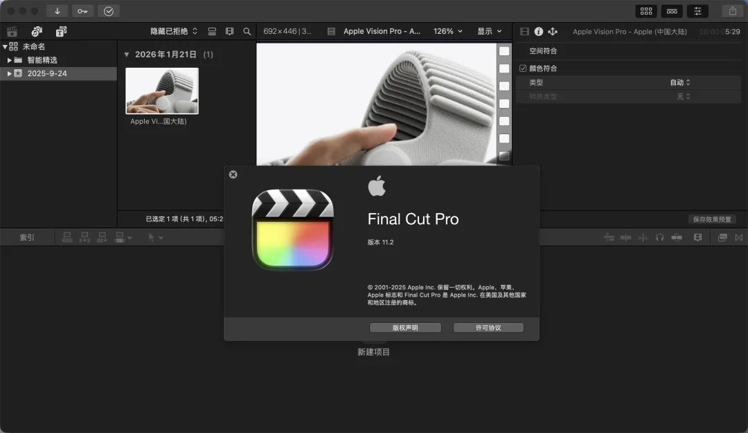748x433 pixels.
Task: Click the import media down-arrow icon
Action: 57,11
